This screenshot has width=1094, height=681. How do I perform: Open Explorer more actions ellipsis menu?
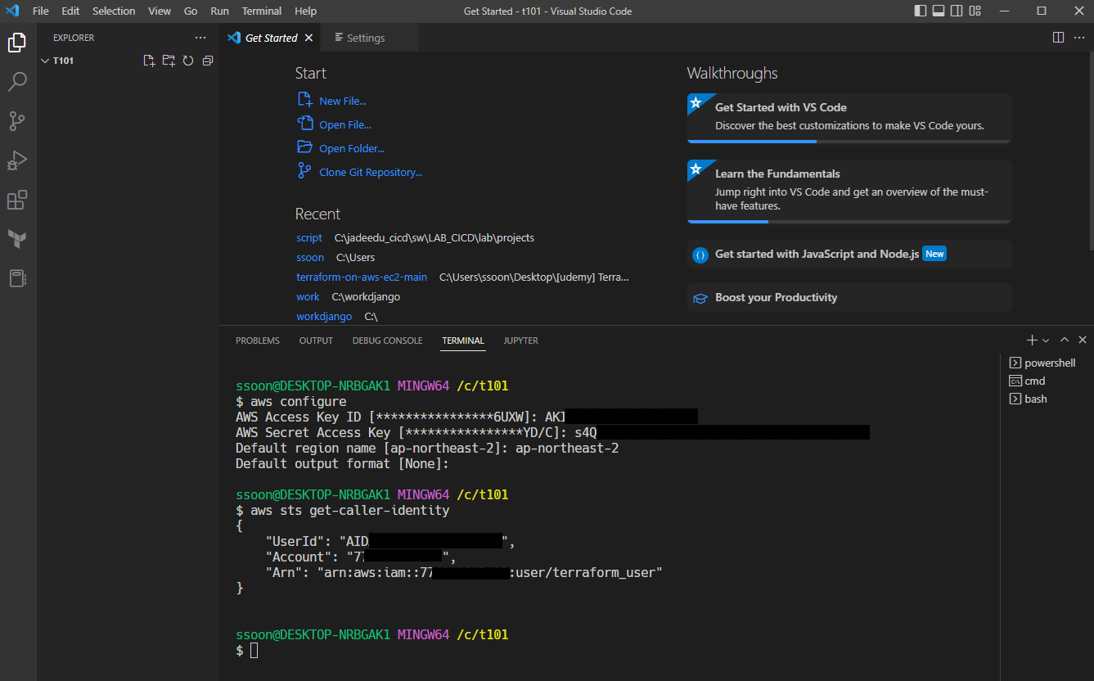(200, 38)
